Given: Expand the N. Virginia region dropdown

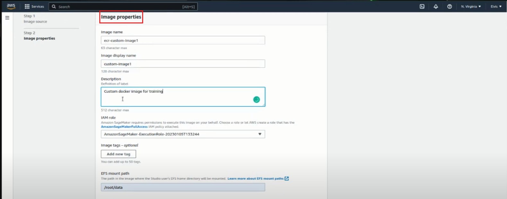Looking at the screenshot, I should point(471,6).
